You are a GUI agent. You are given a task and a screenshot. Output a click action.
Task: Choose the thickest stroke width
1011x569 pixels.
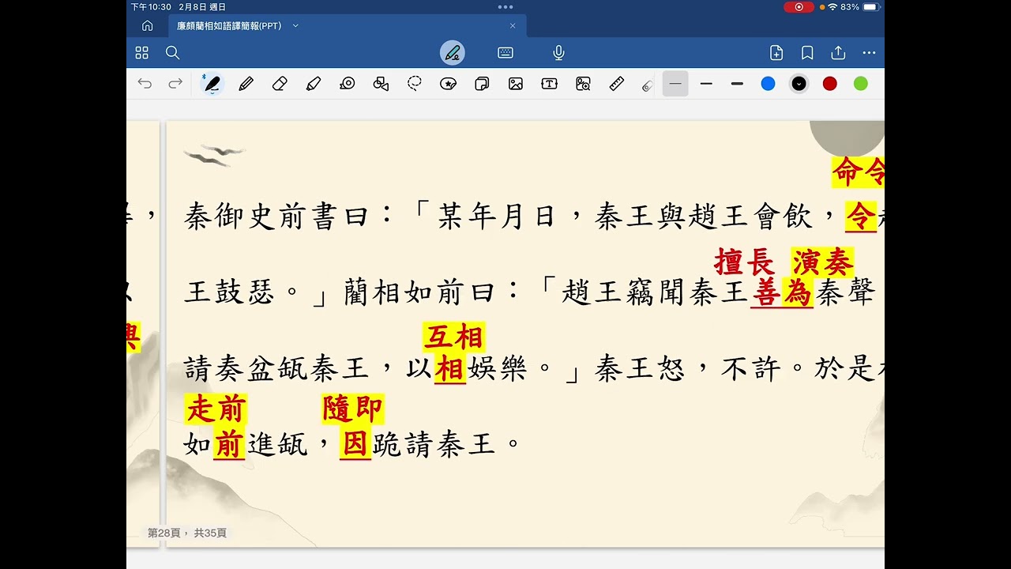pos(737,83)
